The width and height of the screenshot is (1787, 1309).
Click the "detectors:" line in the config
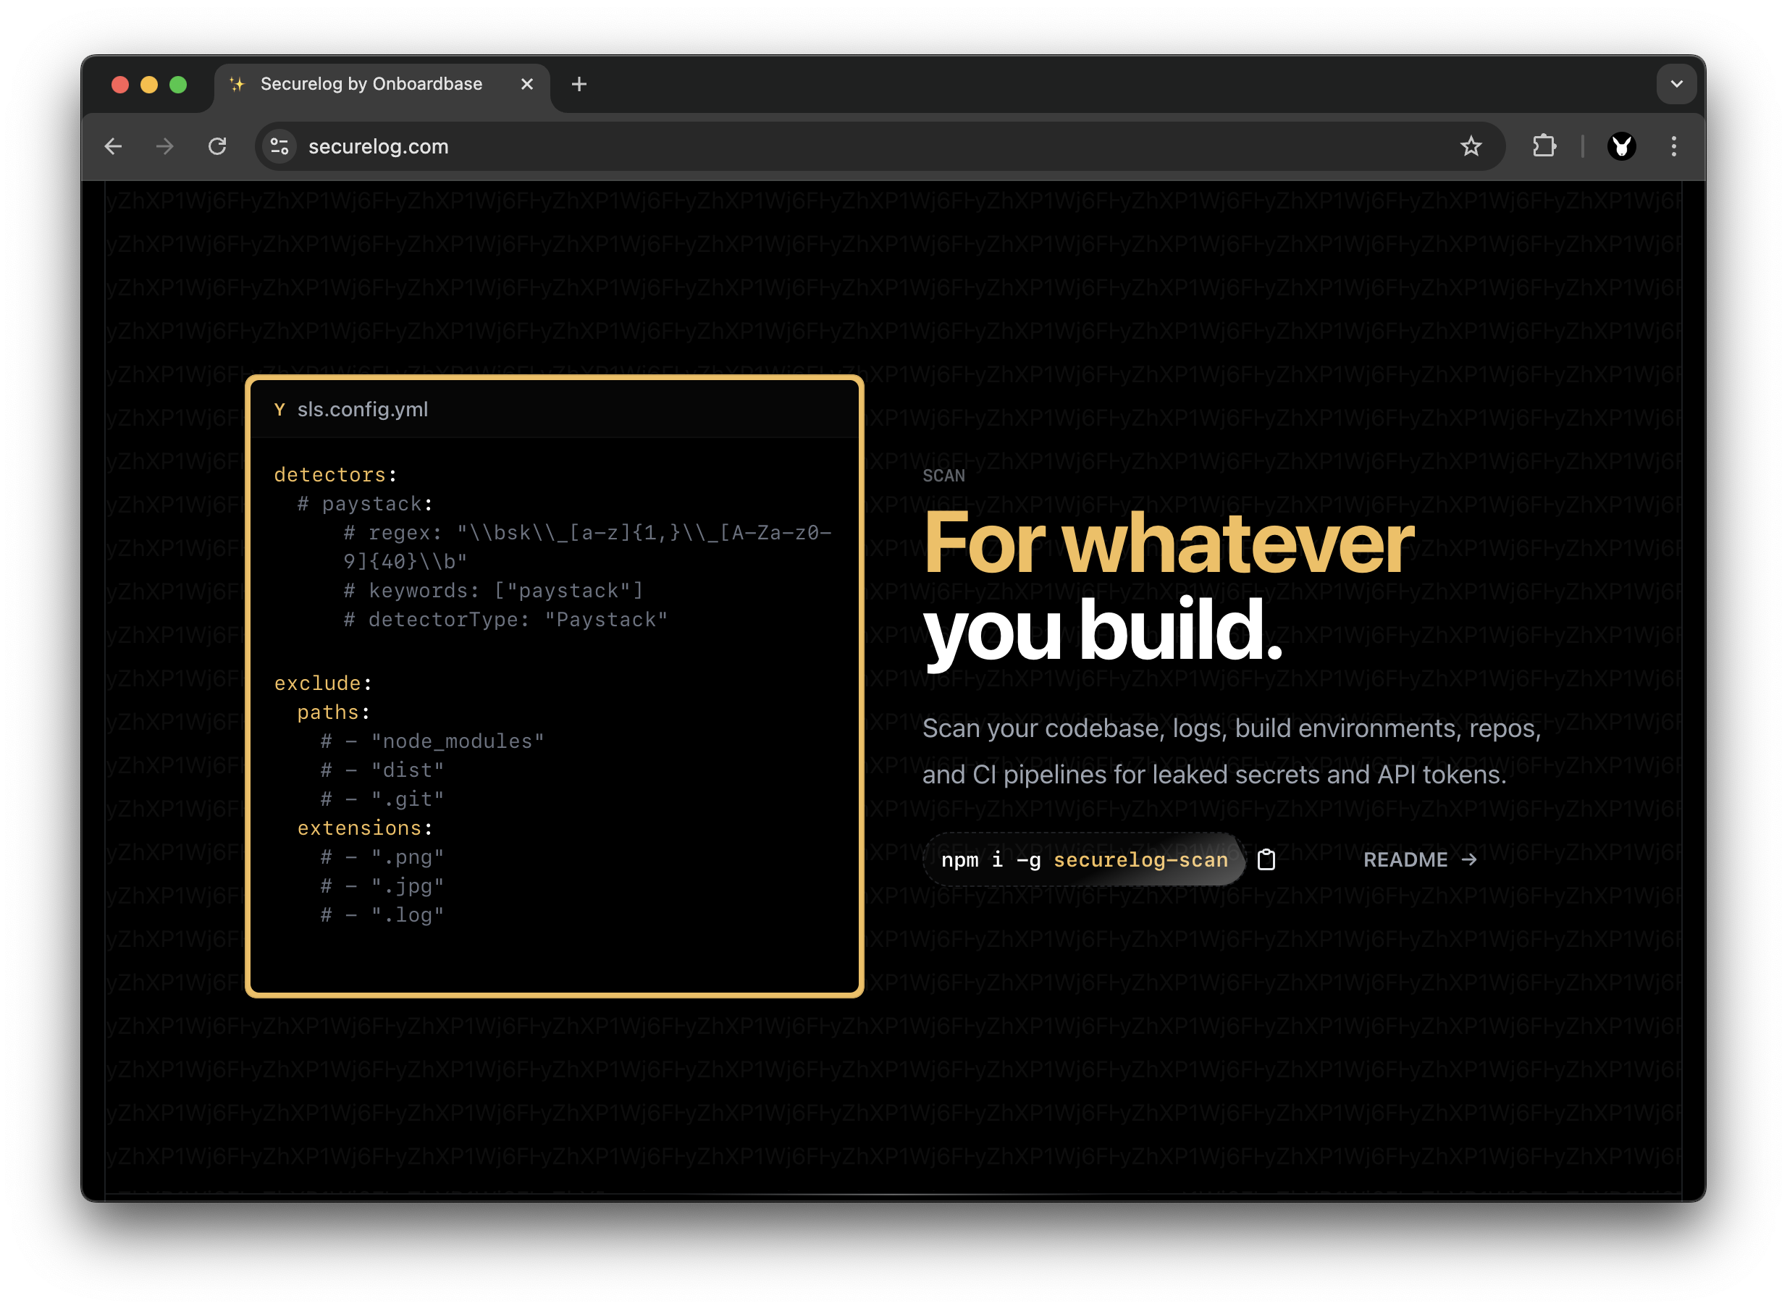point(335,476)
